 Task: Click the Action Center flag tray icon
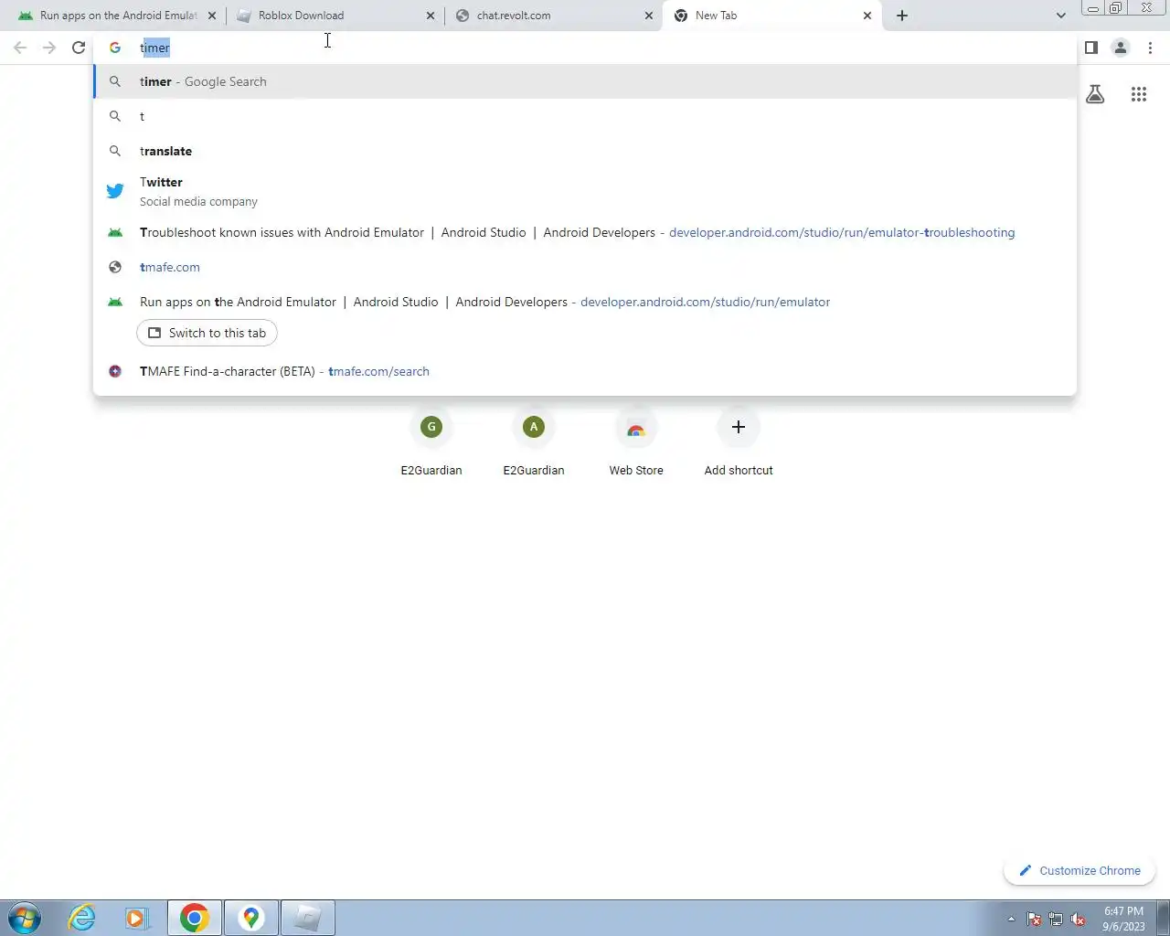(x=1034, y=920)
